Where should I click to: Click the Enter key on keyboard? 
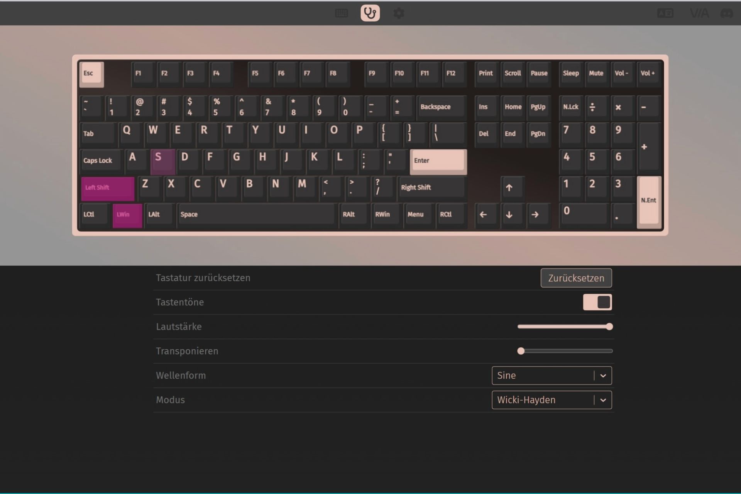[x=438, y=161]
